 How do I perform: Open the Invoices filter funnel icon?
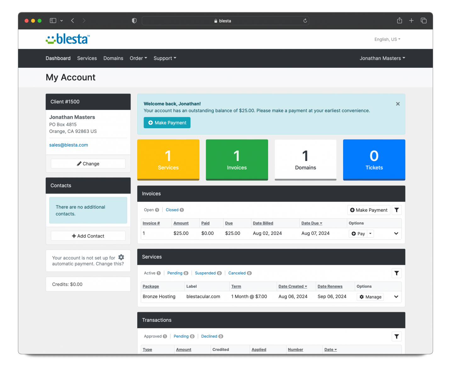pyautogui.click(x=397, y=210)
